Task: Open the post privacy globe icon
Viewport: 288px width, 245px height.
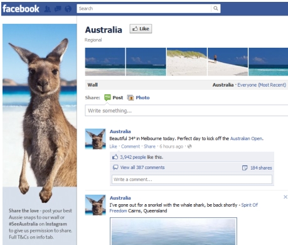Action: (x=189, y=146)
